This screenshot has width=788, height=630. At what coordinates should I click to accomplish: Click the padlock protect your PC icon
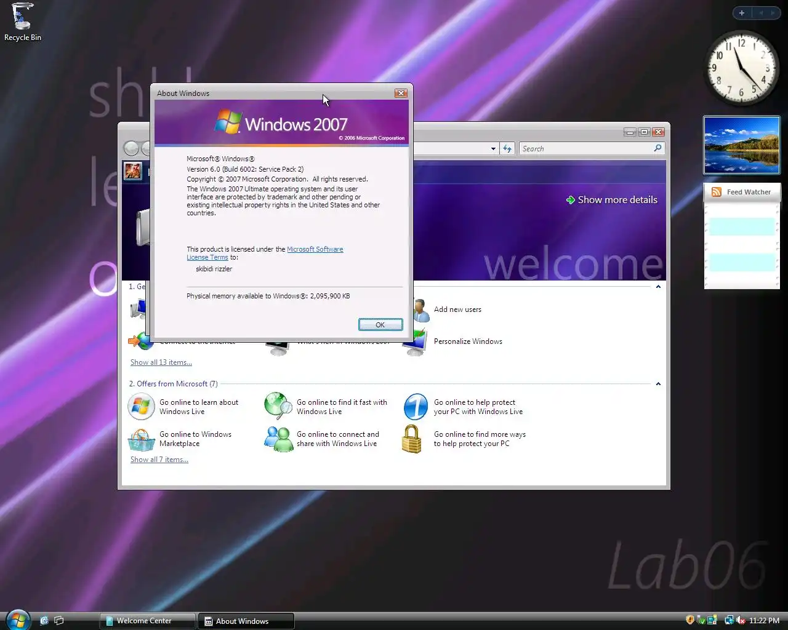coord(412,439)
